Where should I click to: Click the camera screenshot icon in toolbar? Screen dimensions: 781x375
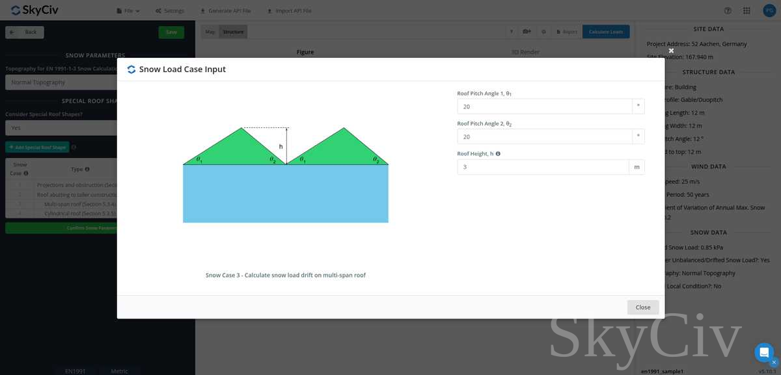pyautogui.click(x=527, y=32)
